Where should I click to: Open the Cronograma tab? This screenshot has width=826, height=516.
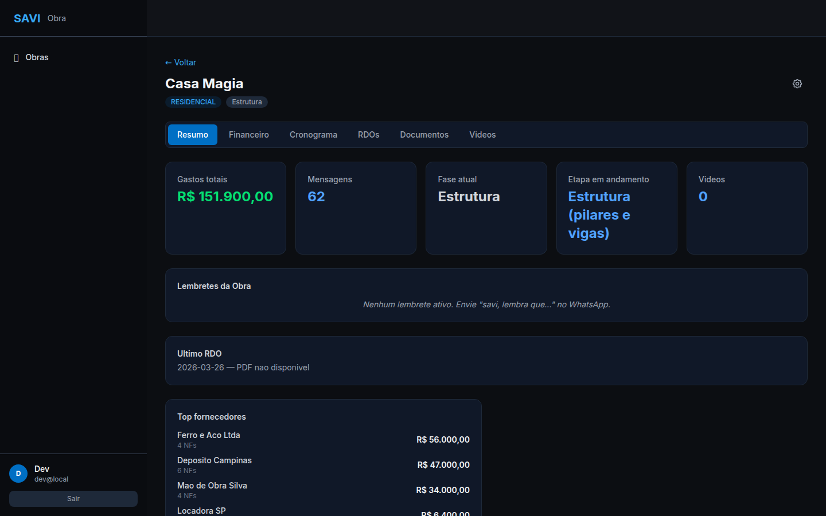click(313, 135)
